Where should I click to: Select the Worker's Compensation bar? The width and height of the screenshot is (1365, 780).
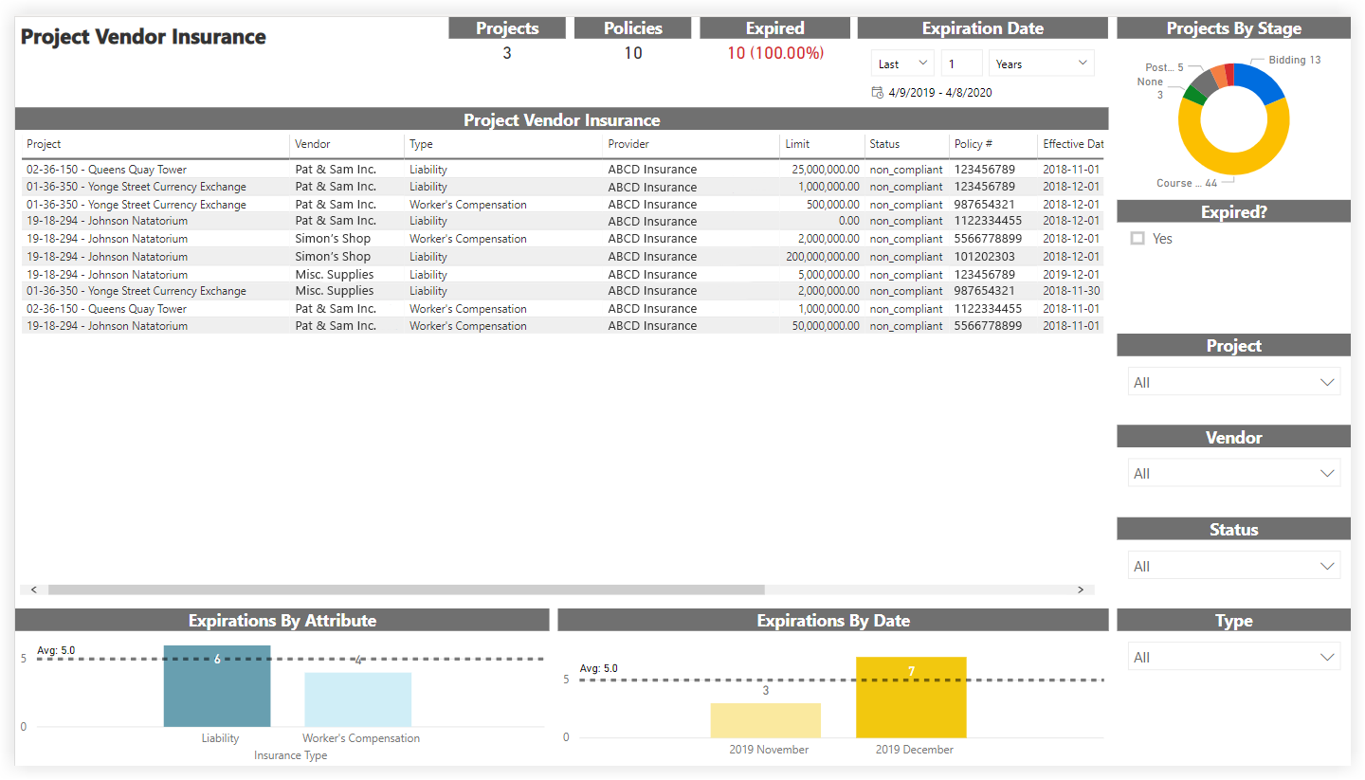pyautogui.click(x=358, y=699)
